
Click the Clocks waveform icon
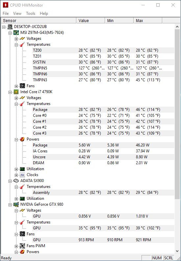[x=22, y=175]
